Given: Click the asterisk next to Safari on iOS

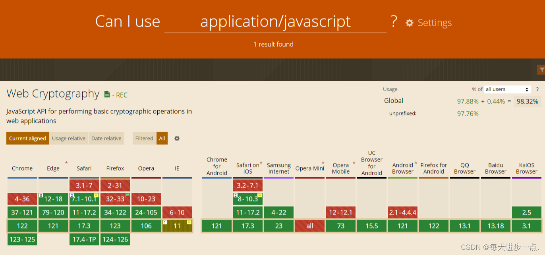Looking at the screenshot, I should (x=261, y=163).
